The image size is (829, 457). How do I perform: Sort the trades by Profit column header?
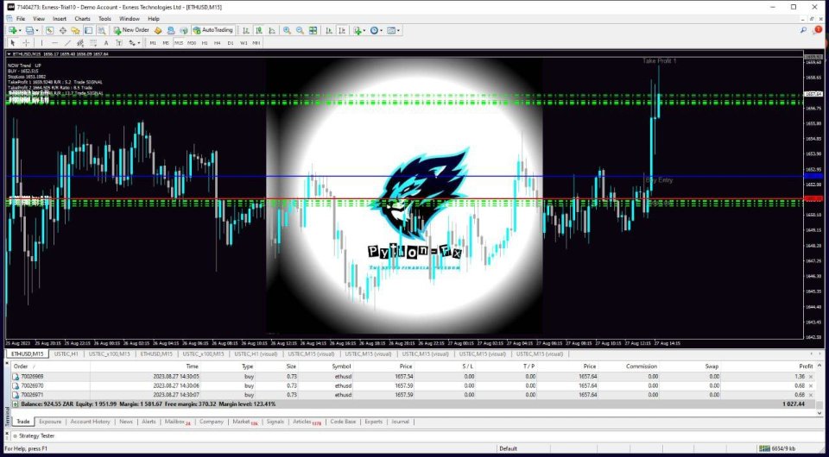click(806, 366)
